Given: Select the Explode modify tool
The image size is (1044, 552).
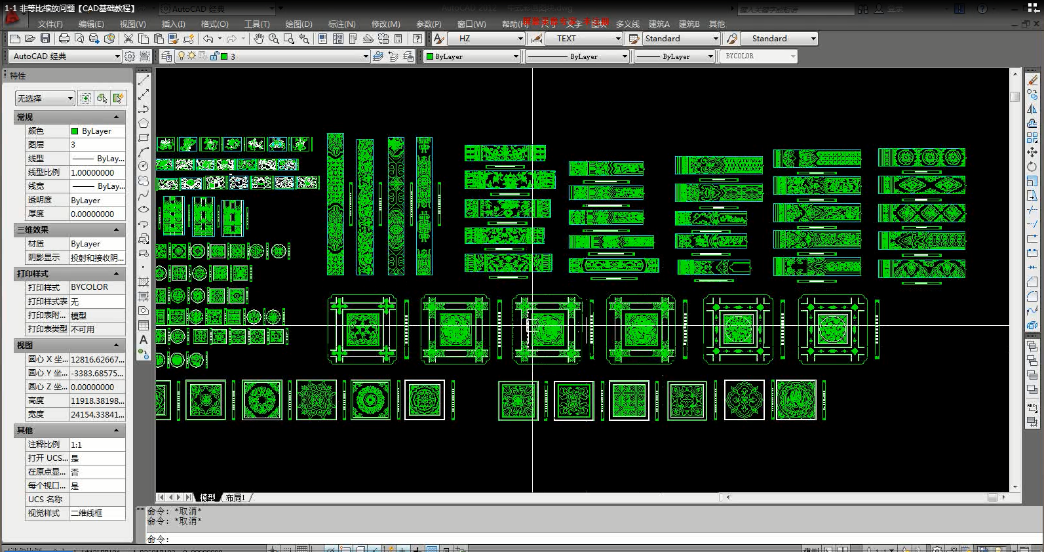Looking at the screenshot, I should (1032, 325).
